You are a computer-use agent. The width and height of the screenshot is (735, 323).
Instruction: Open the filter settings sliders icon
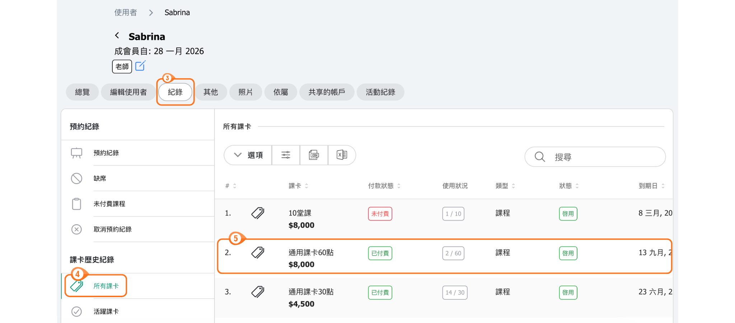[x=286, y=155]
